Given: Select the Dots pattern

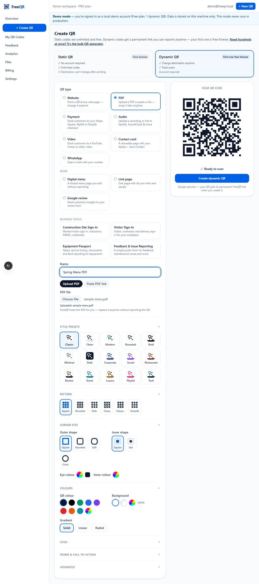Looking at the screenshot, I should 94,407.
